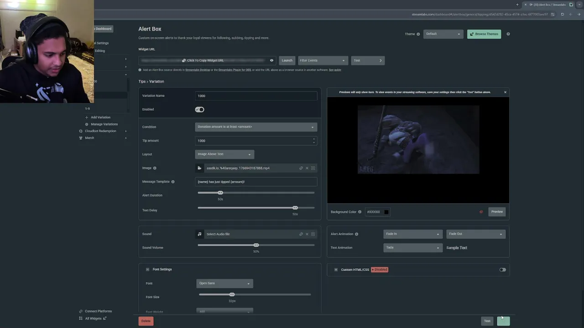Screen dimensions: 584x328
Task: Open the Fade Out animation dropdown
Action: point(475,234)
